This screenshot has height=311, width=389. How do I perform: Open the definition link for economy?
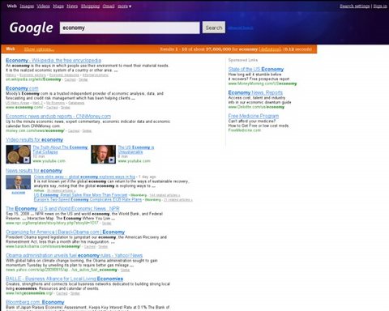click(270, 49)
